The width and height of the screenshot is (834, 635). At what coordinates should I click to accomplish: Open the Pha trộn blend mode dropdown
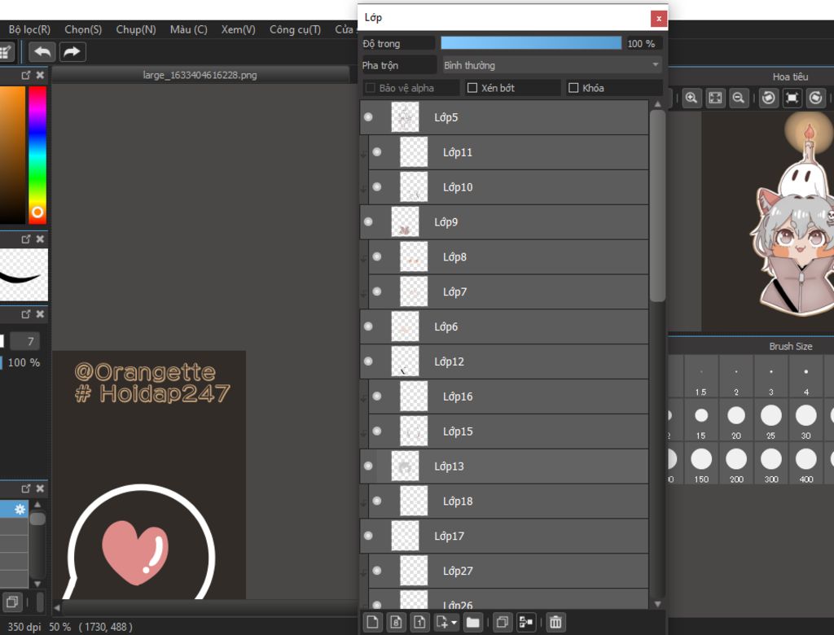click(551, 65)
